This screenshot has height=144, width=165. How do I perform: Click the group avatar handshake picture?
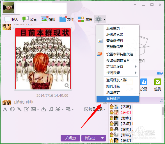(9, 8)
